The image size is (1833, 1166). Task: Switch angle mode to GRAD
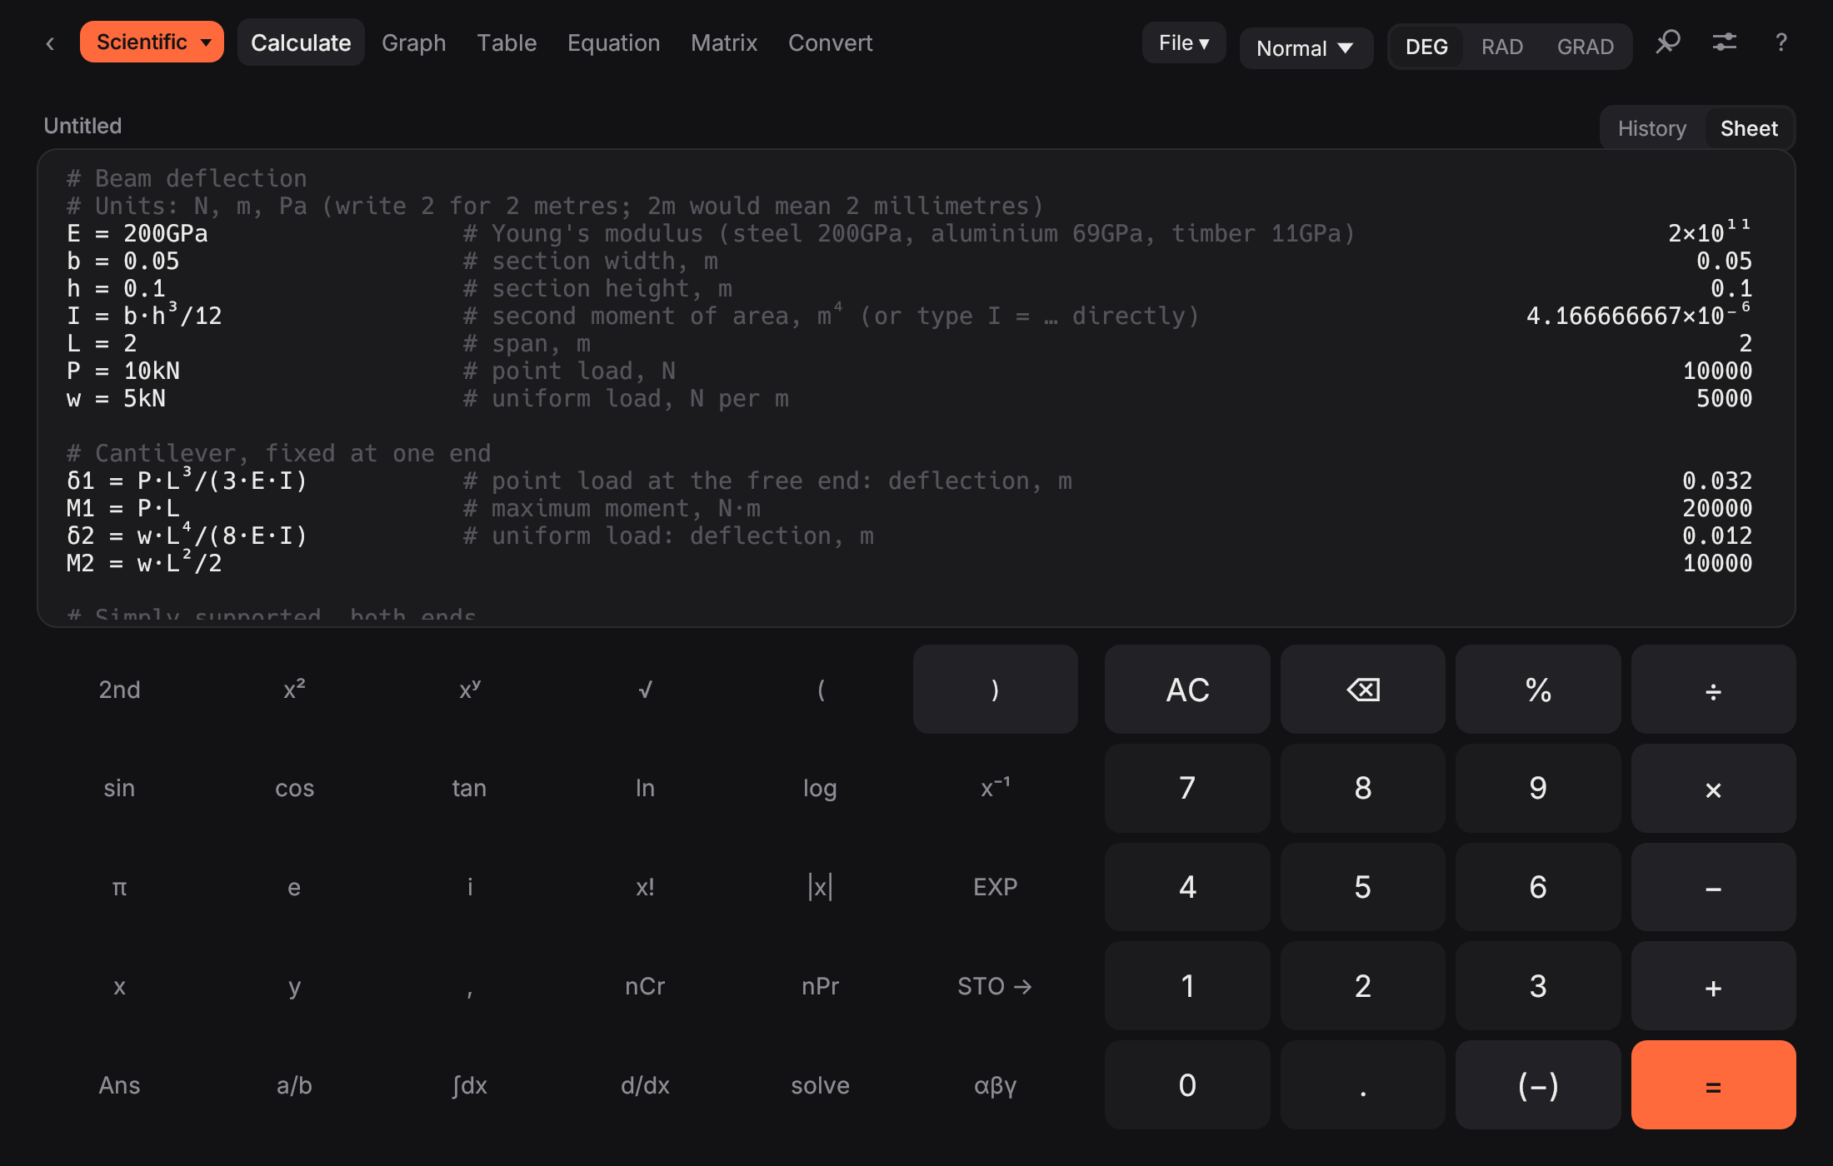coord(1586,47)
